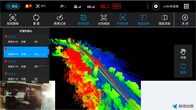The height and width of the screenshot is (110, 196).
Task: Pause playback with 暂停回放
Action: click(83, 20)
